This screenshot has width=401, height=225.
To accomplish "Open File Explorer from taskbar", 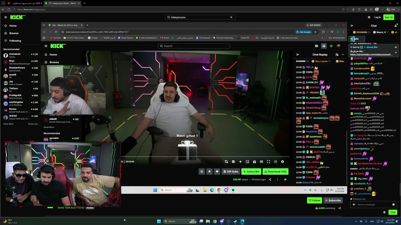I will coord(208,221).
